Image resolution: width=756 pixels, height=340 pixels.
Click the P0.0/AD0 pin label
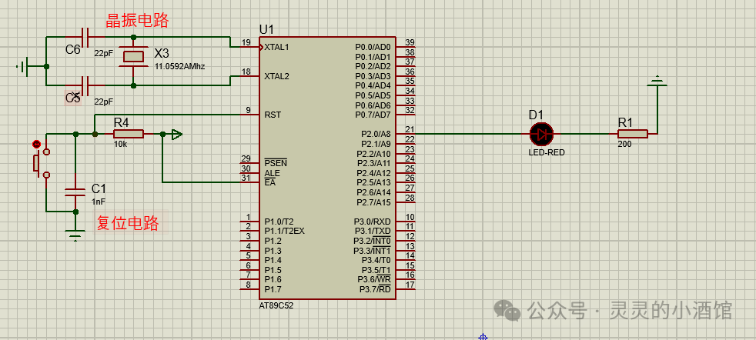coord(373,47)
